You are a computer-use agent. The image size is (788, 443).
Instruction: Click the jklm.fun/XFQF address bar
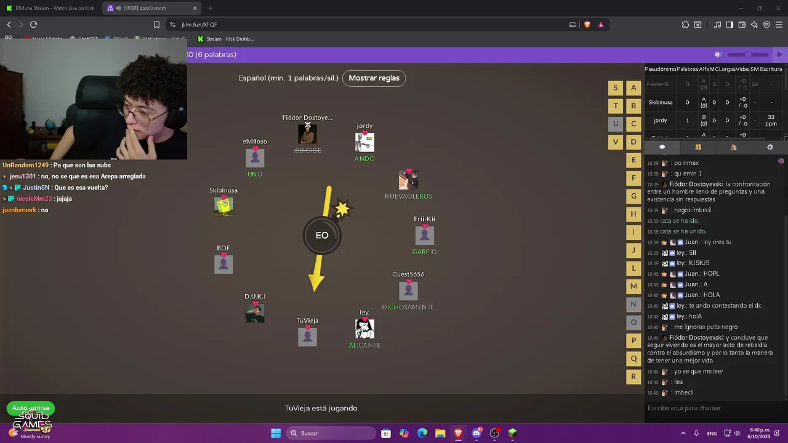pyautogui.click(x=369, y=25)
